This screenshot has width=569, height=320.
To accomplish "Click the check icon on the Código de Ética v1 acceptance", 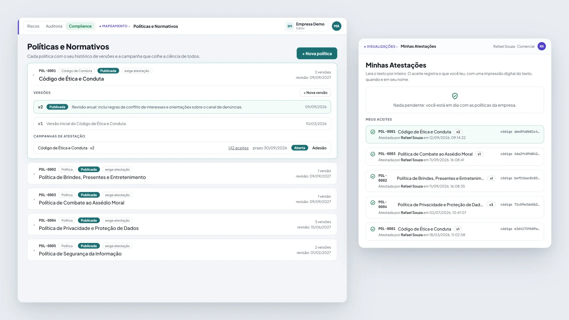I will [x=373, y=229].
